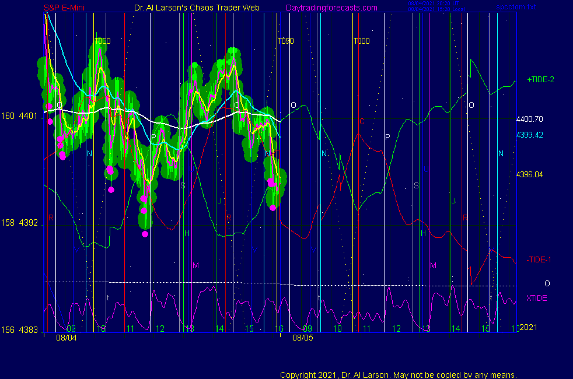
Task: Click the 08/04 date label
Action: pyautogui.click(x=66, y=338)
